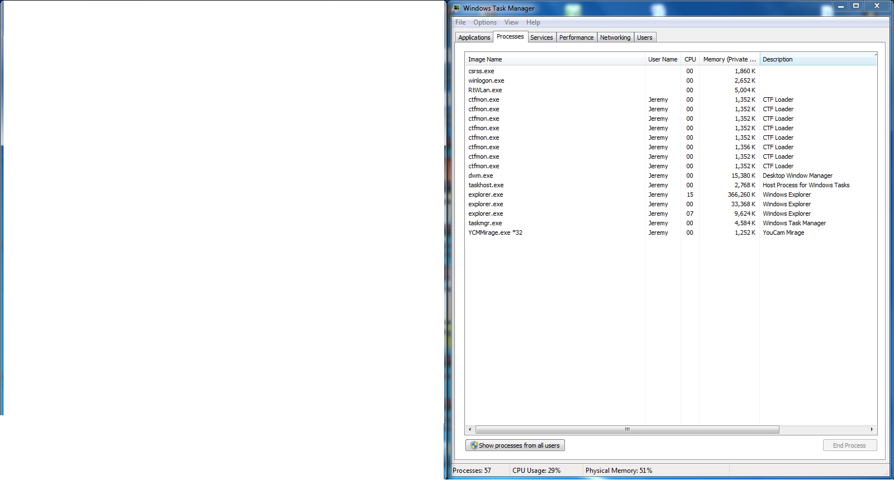Select the taskmgr.exe process
This screenshot has width=894, height=503.
[670, 223]
